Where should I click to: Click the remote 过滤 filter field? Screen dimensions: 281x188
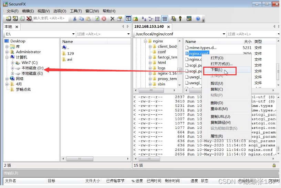click(x=252, y=34)
